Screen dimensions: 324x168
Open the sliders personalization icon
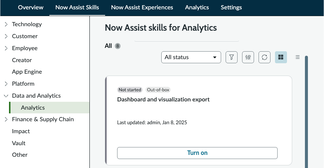coord(248,57)
